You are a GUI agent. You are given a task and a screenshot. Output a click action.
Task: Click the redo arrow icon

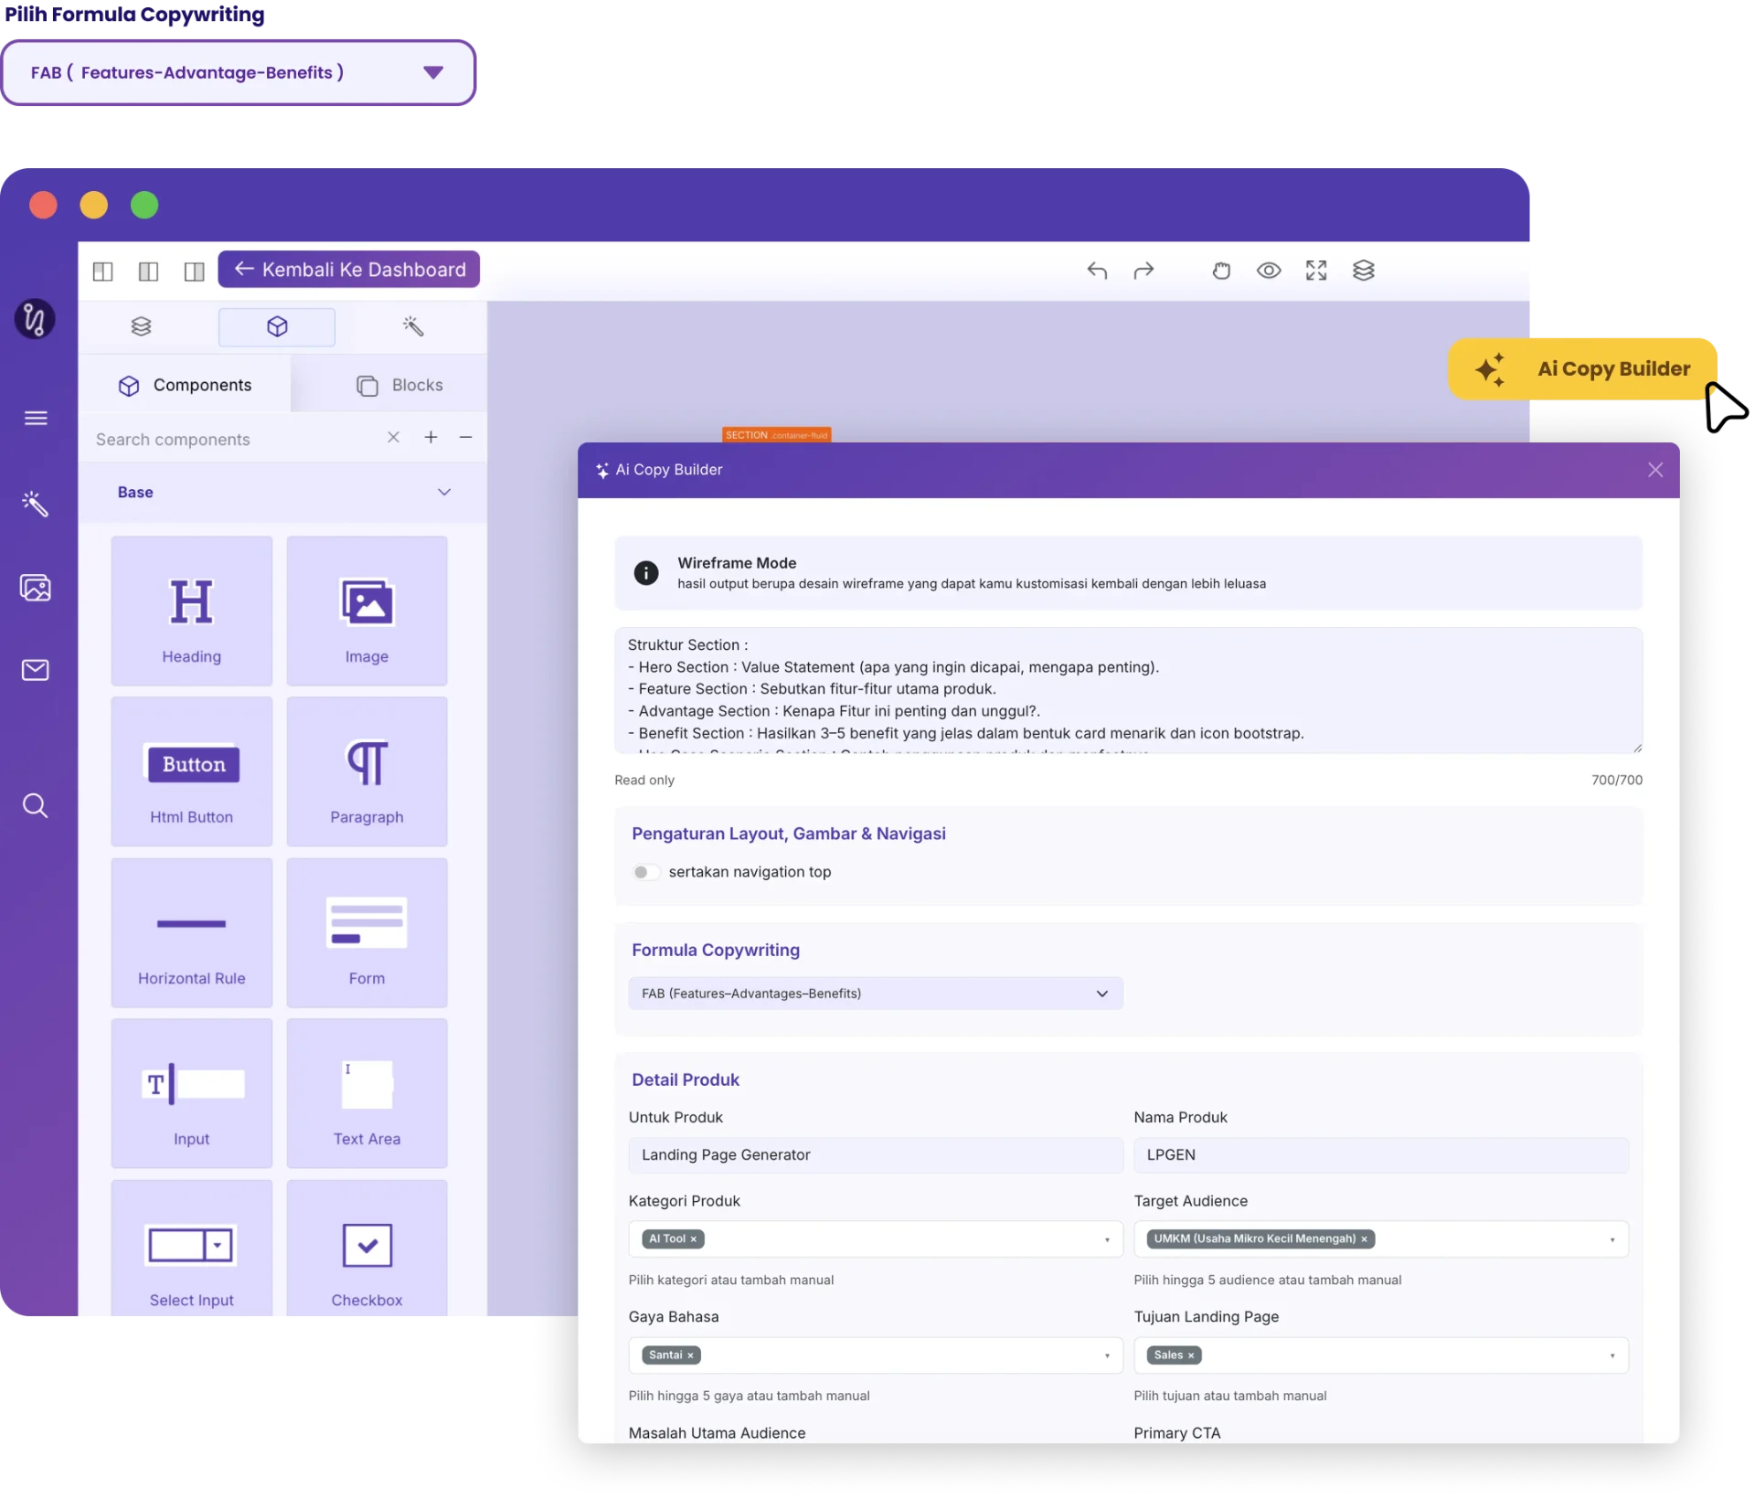(1143, 271)
